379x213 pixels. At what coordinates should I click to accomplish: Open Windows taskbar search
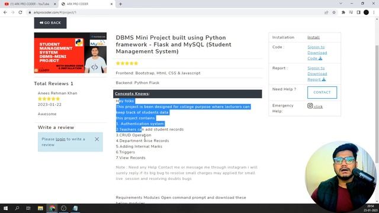17,208
